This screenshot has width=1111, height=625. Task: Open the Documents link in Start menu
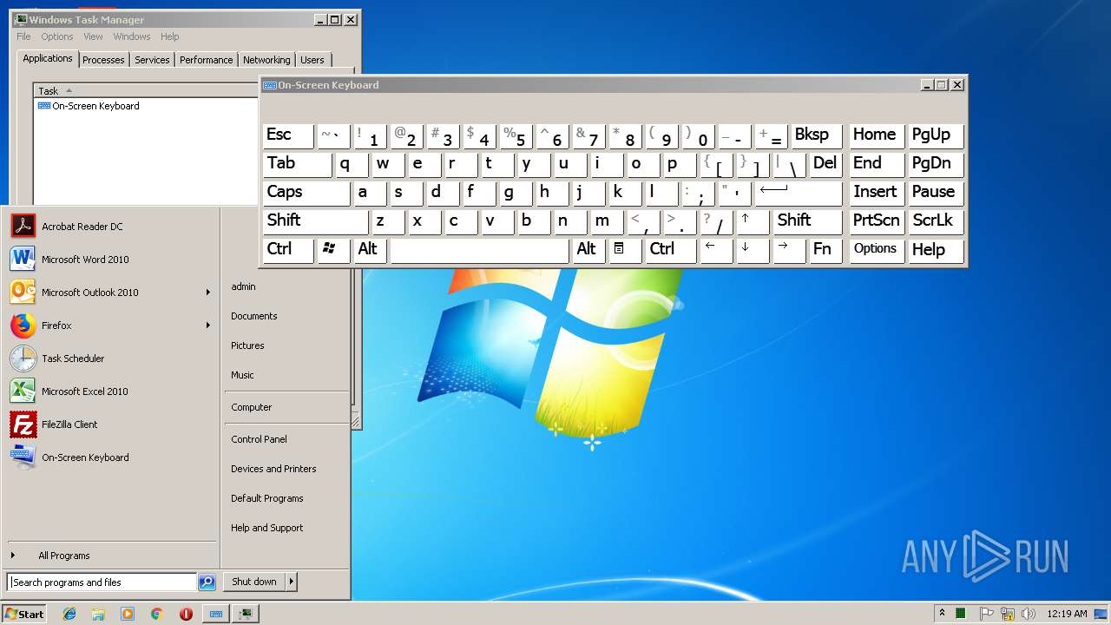tap(254, 316)
